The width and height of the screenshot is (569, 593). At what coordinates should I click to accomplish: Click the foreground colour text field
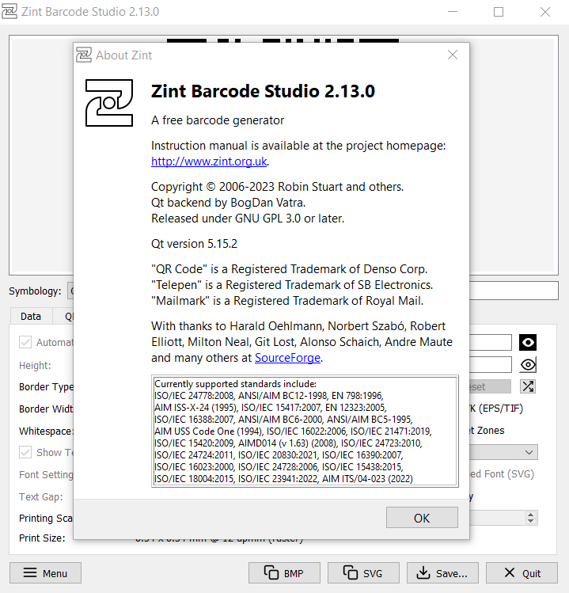(491, 342)
